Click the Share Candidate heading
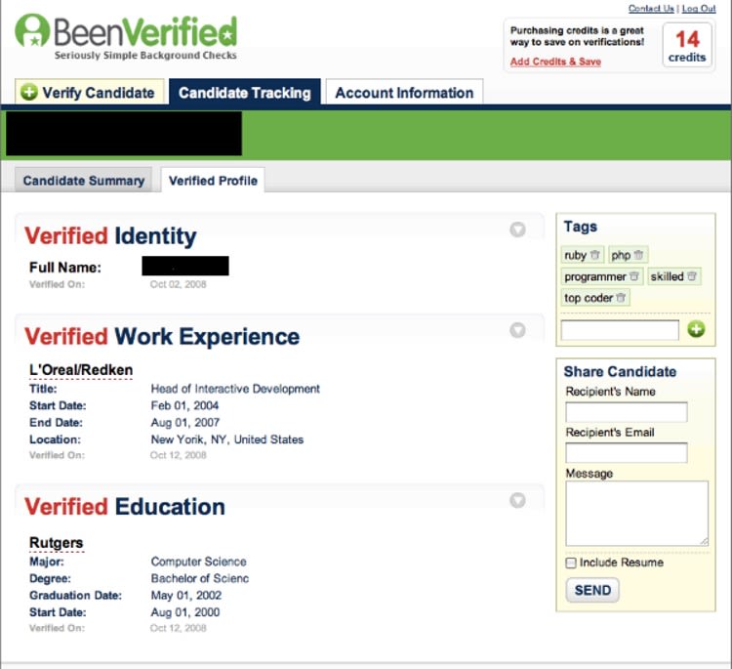 point(620,371)
